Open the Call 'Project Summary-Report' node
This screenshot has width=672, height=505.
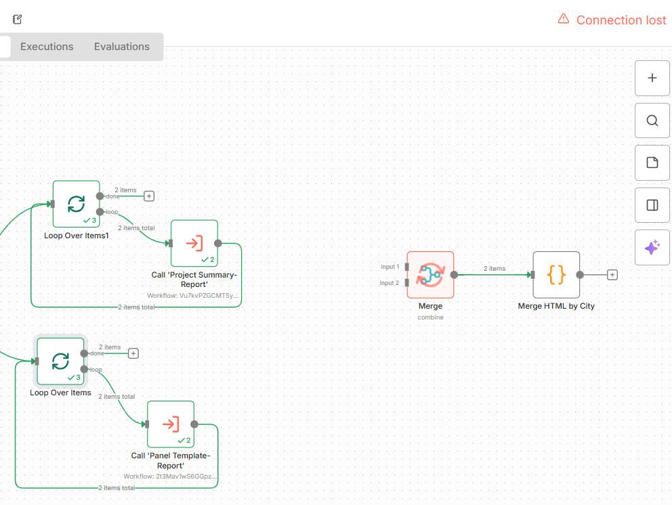tap(194, 244)
